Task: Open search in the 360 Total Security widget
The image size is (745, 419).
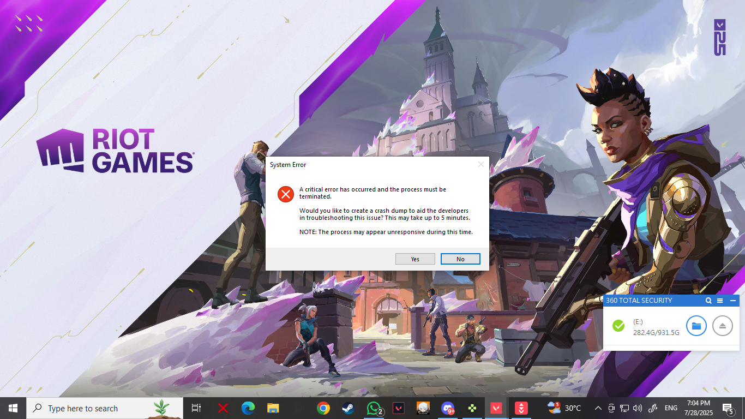Action: [708, 301]
